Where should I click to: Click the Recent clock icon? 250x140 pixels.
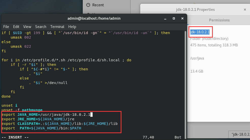[88, 5]
